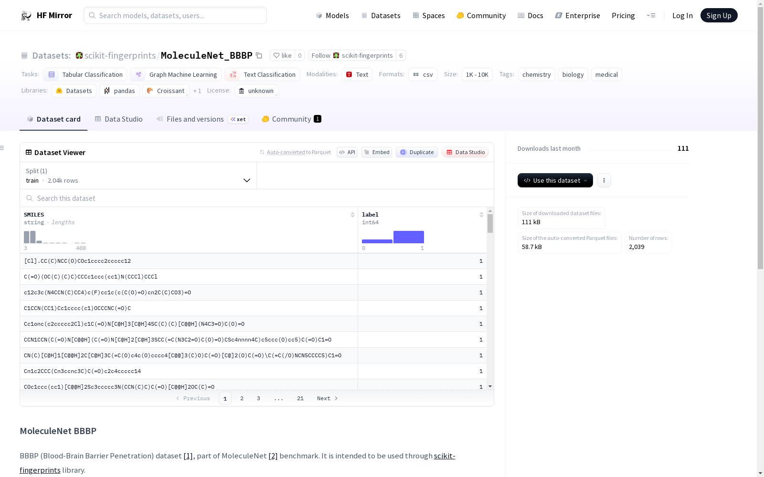Click the Sign Up button
Screen dimensions: 764x477
719,16
